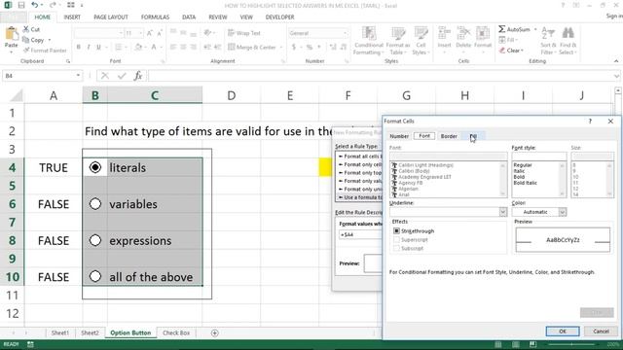
Task: Select the literals radio button
Action: [x=95, y=167]
